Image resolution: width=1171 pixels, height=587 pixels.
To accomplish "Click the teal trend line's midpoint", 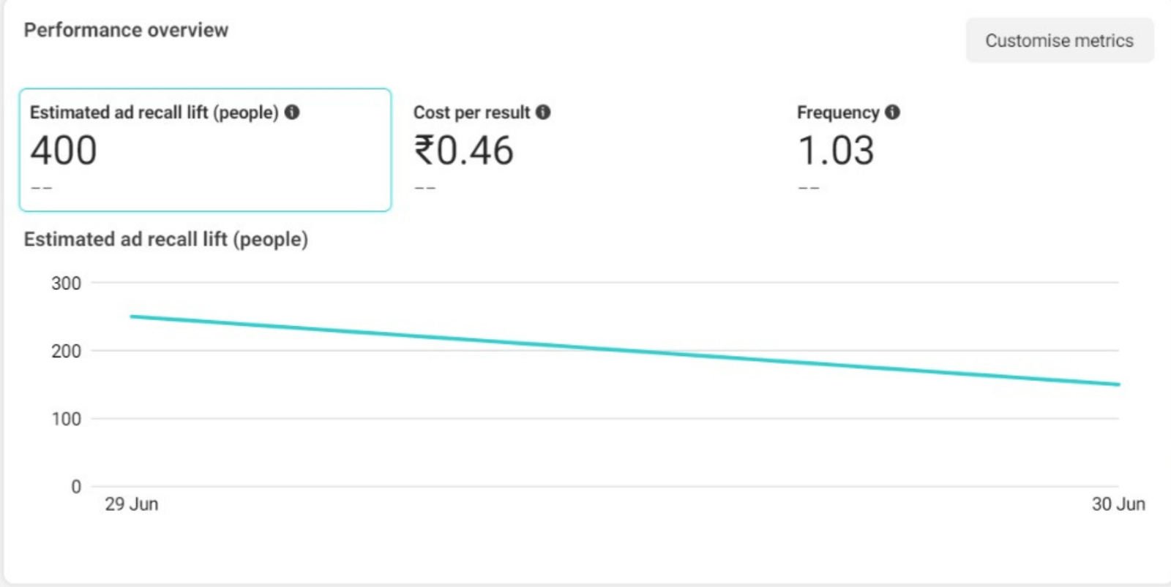I will click(625, 351).
